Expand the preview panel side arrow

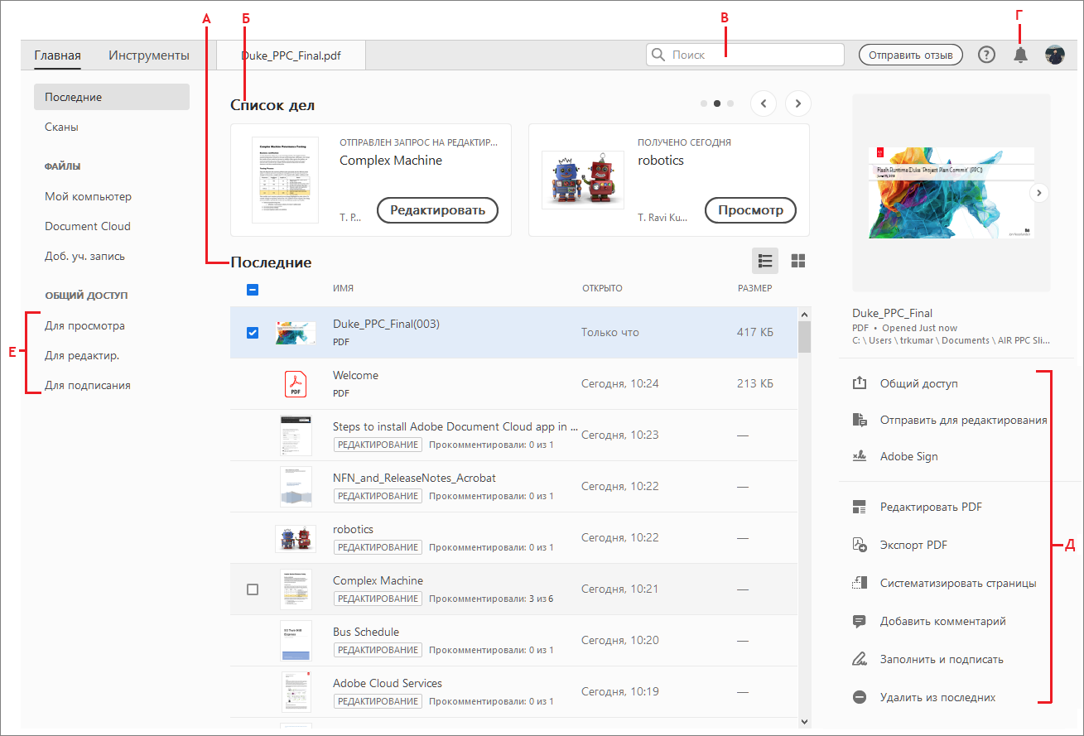coord(1041,192)
